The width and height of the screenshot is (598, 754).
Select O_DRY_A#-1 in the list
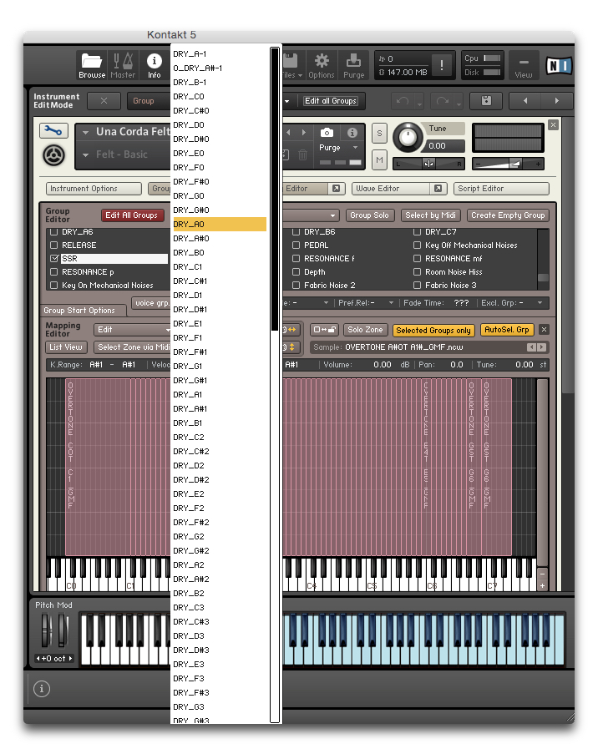coord(220,68)
